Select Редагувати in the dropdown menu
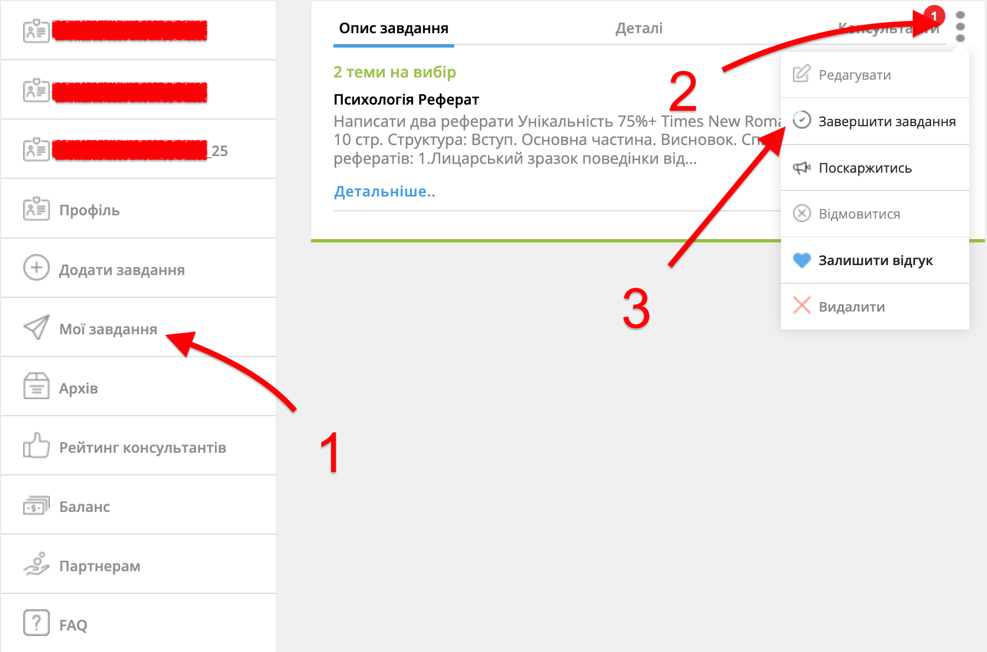 [875, 75]
